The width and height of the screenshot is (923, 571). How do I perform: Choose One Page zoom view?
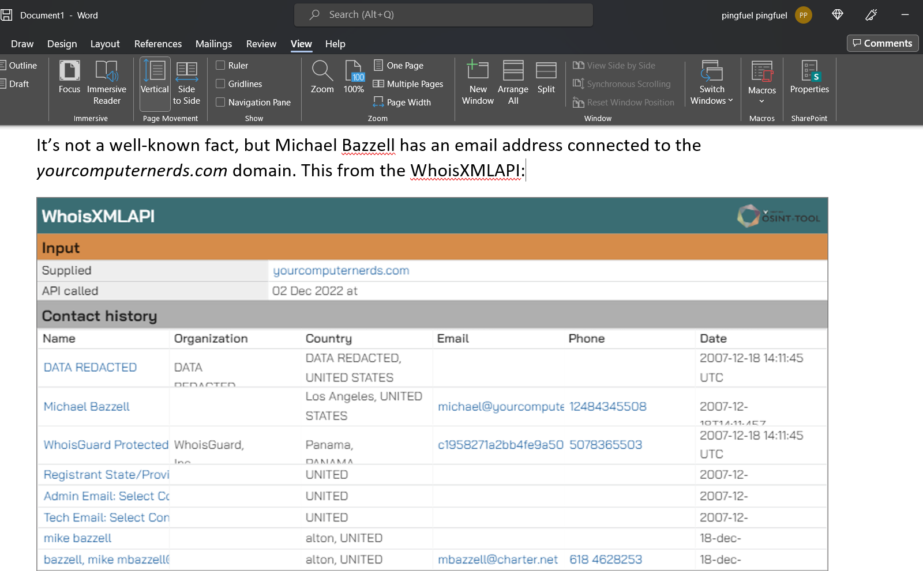(x=399, y=66)
